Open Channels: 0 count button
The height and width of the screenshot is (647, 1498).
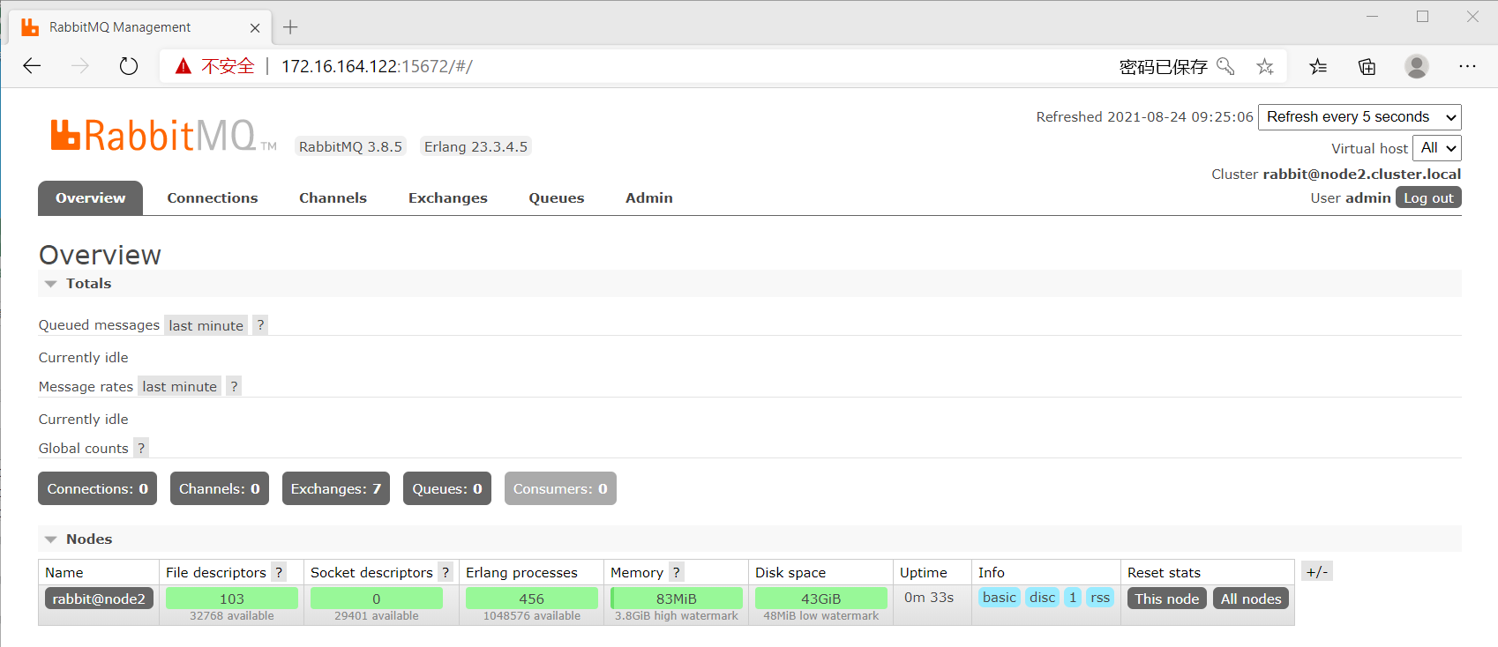tap(220, 488)
